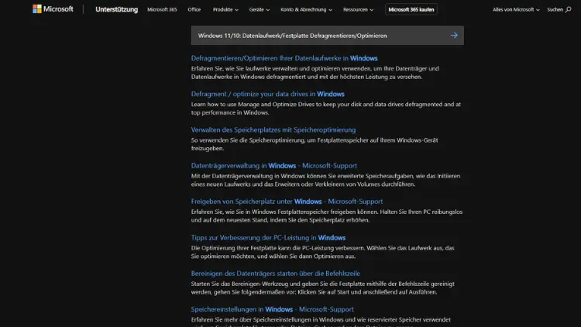
Task: Open Speichereinstellungen in Windows result
Action: (273, 309)
